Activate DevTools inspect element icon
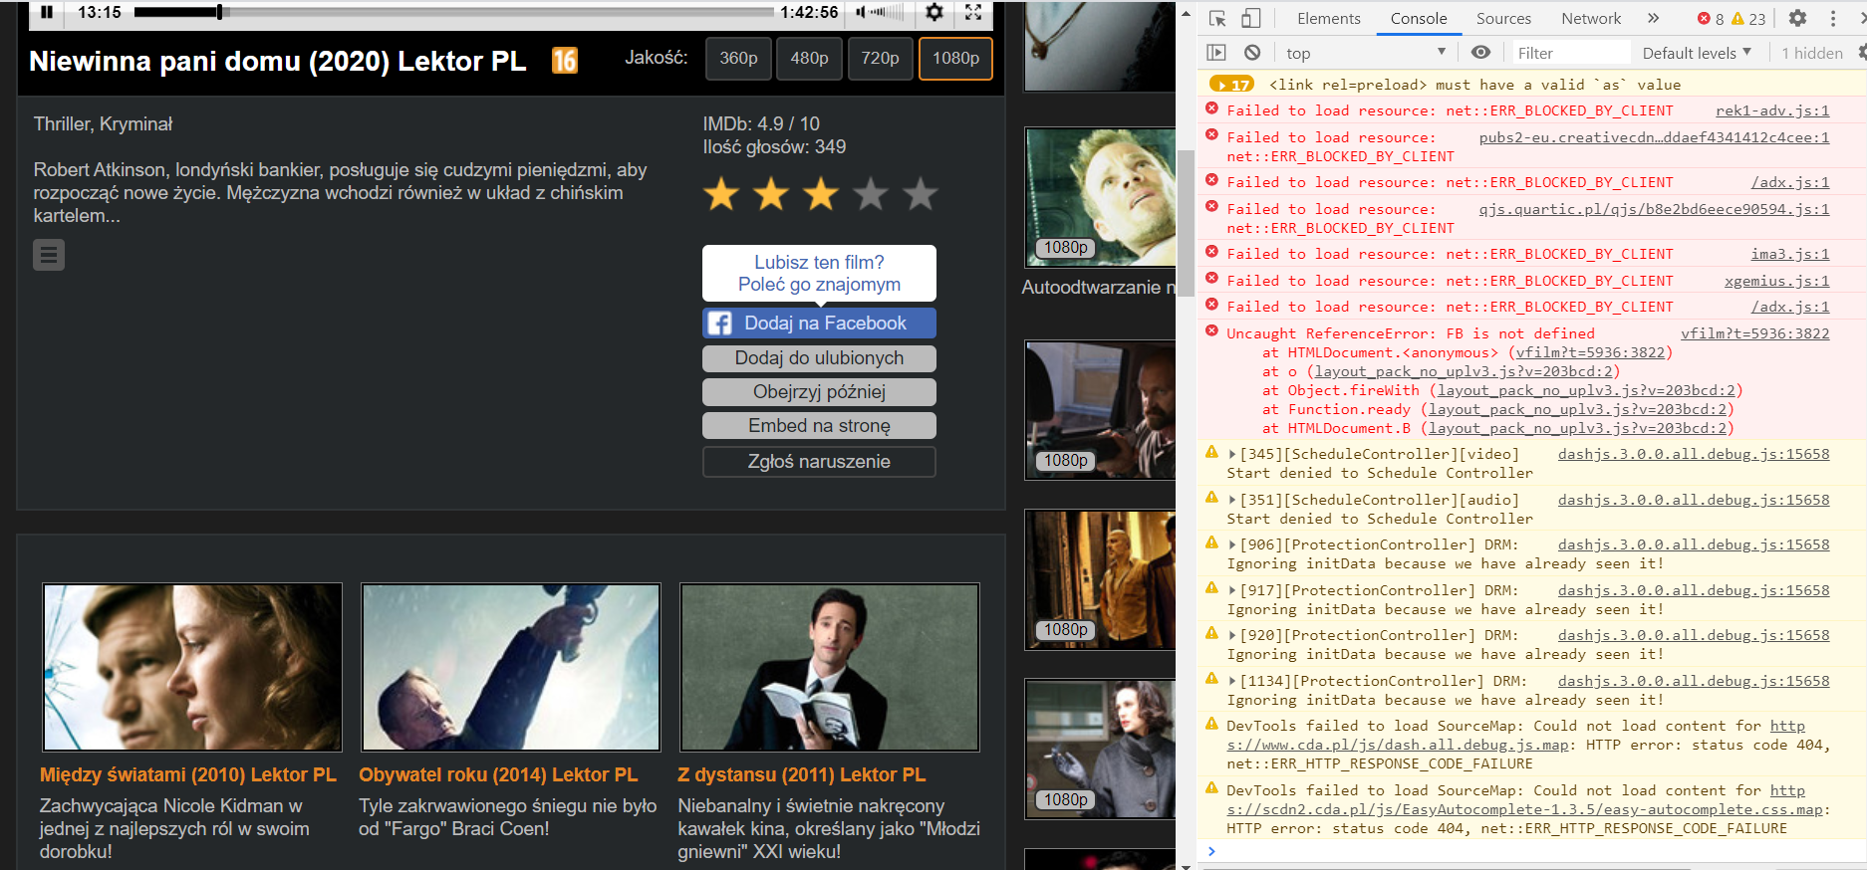Screen dimensions: 1867x870 (1217, 18)
